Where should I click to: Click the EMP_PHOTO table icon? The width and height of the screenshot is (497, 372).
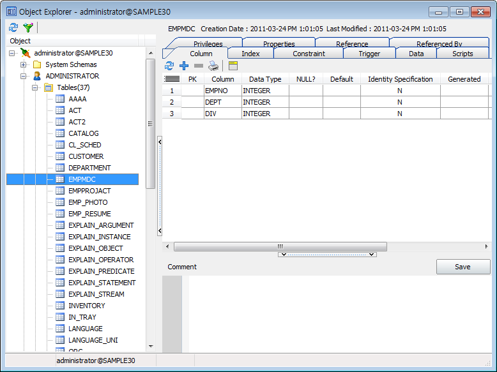click(x=60, y=202)
